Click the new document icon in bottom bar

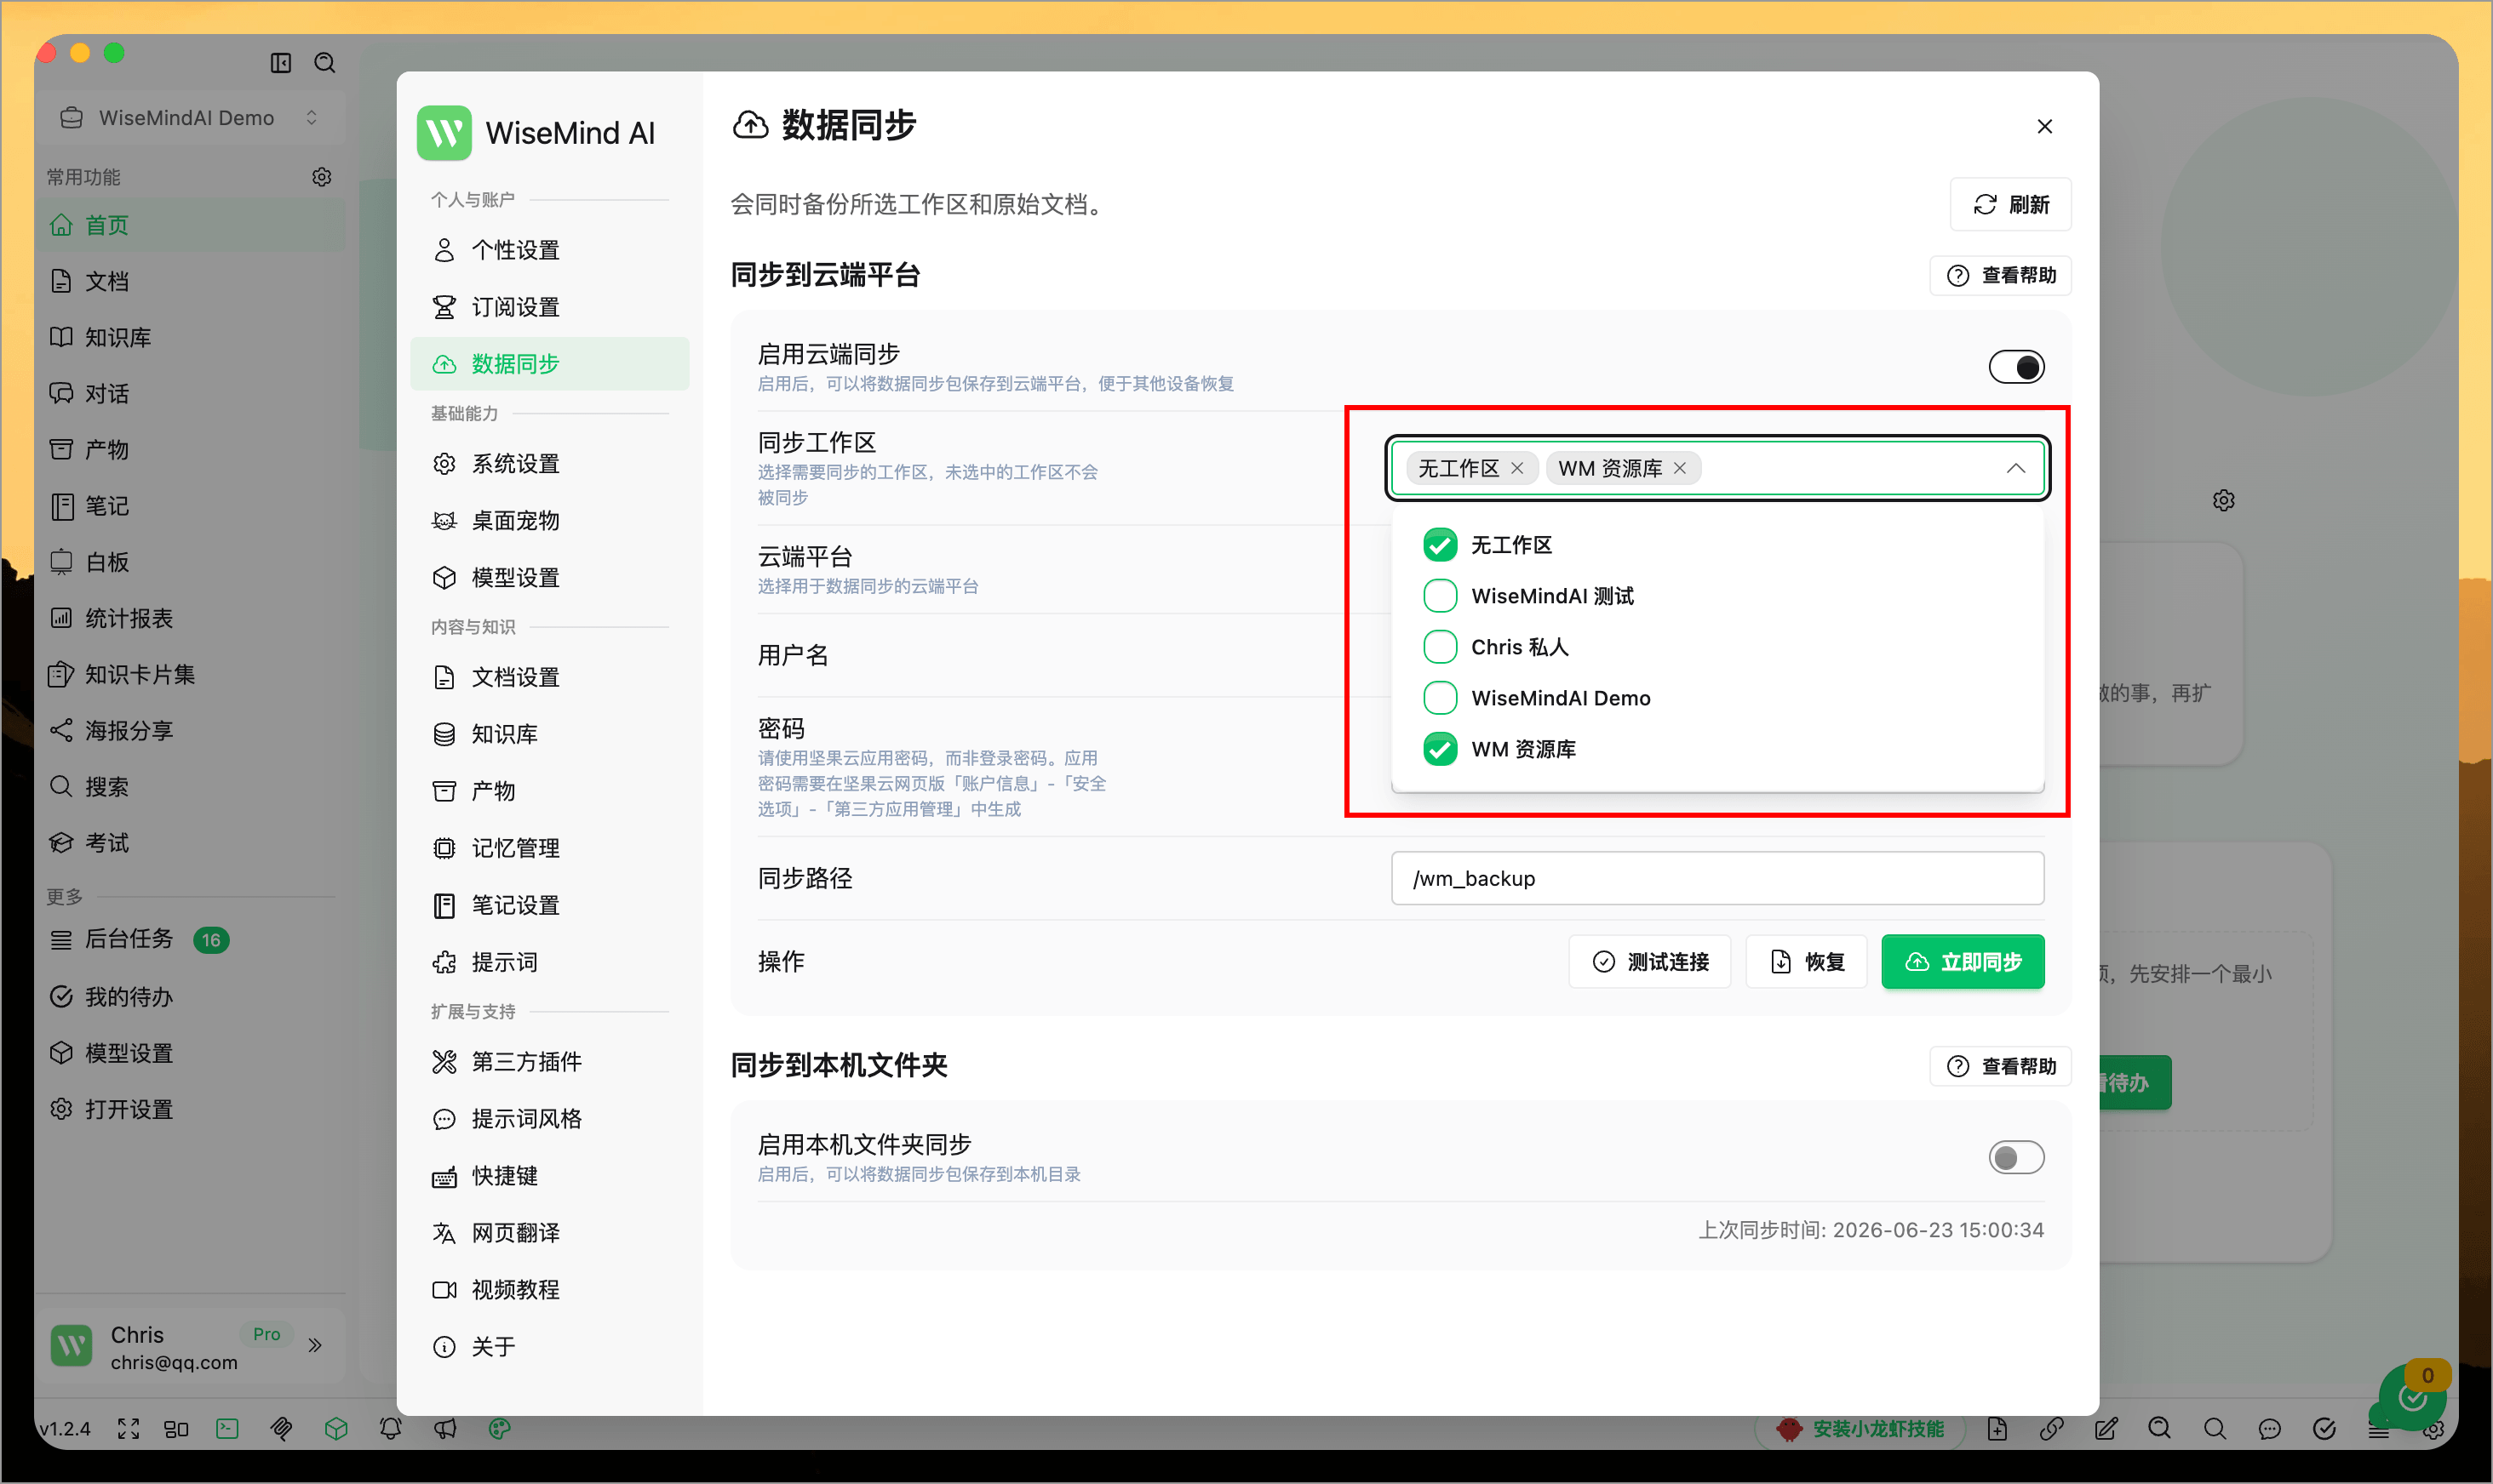coord(1997,1429)
